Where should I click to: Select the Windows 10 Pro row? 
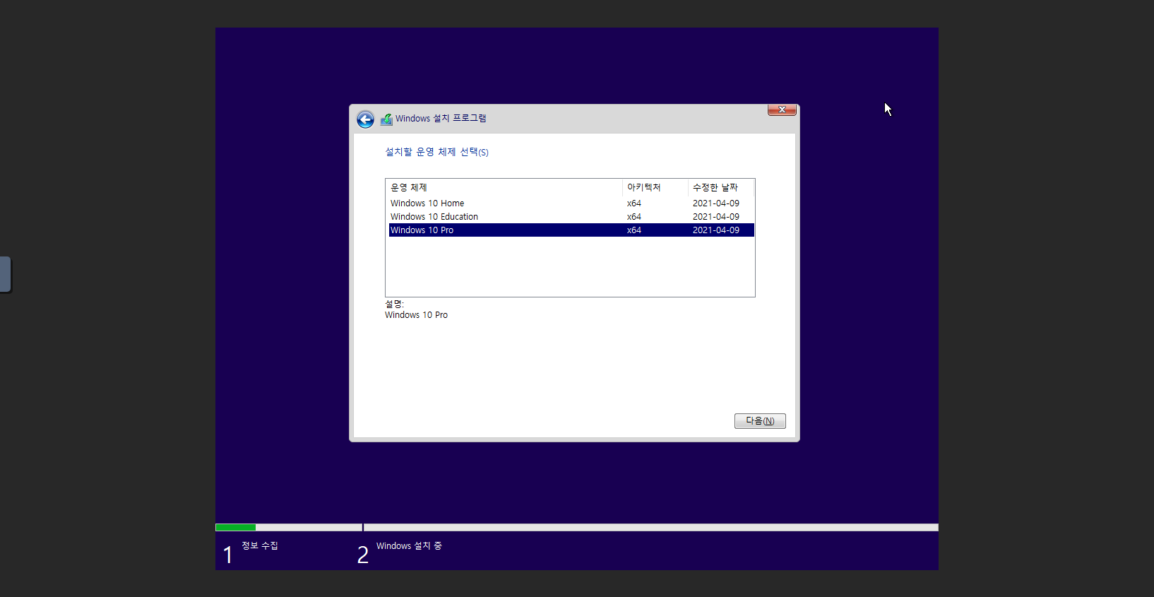tap(571, 230)
